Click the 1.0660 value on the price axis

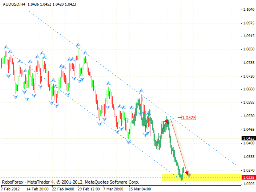248,89
